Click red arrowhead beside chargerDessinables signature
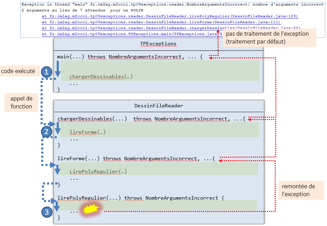Viewport: 327px width, 226px height. click(250, 119)
